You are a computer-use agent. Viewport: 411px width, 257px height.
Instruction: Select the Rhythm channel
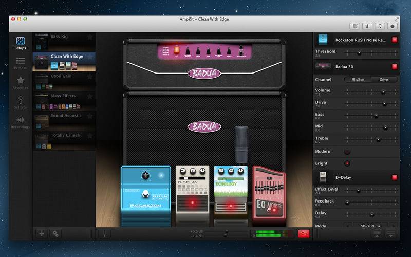[x=358, y=80]
